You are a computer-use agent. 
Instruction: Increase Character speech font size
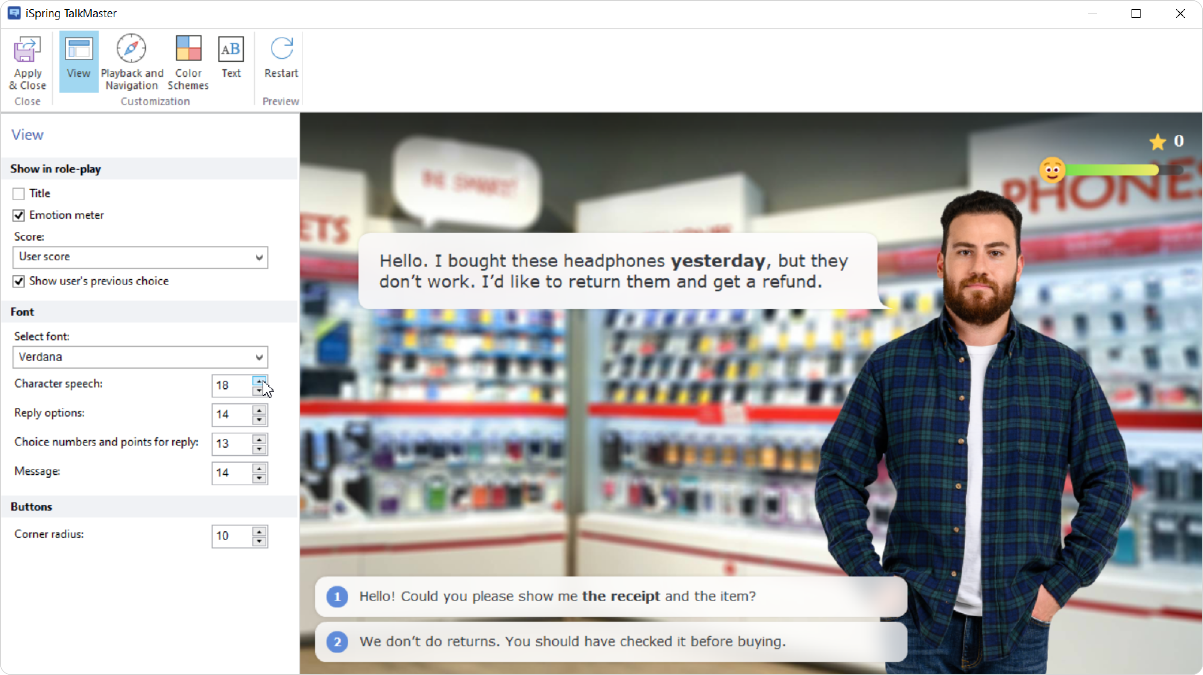tap(259, 381)
